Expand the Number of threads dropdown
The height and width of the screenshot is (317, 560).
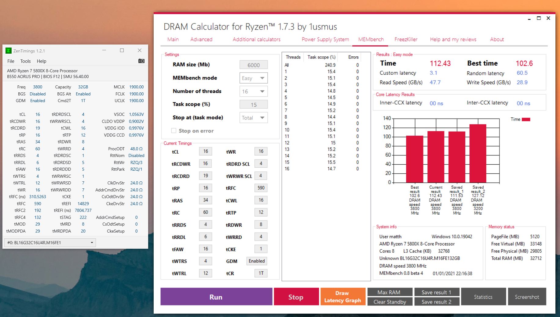pos(254,91)
